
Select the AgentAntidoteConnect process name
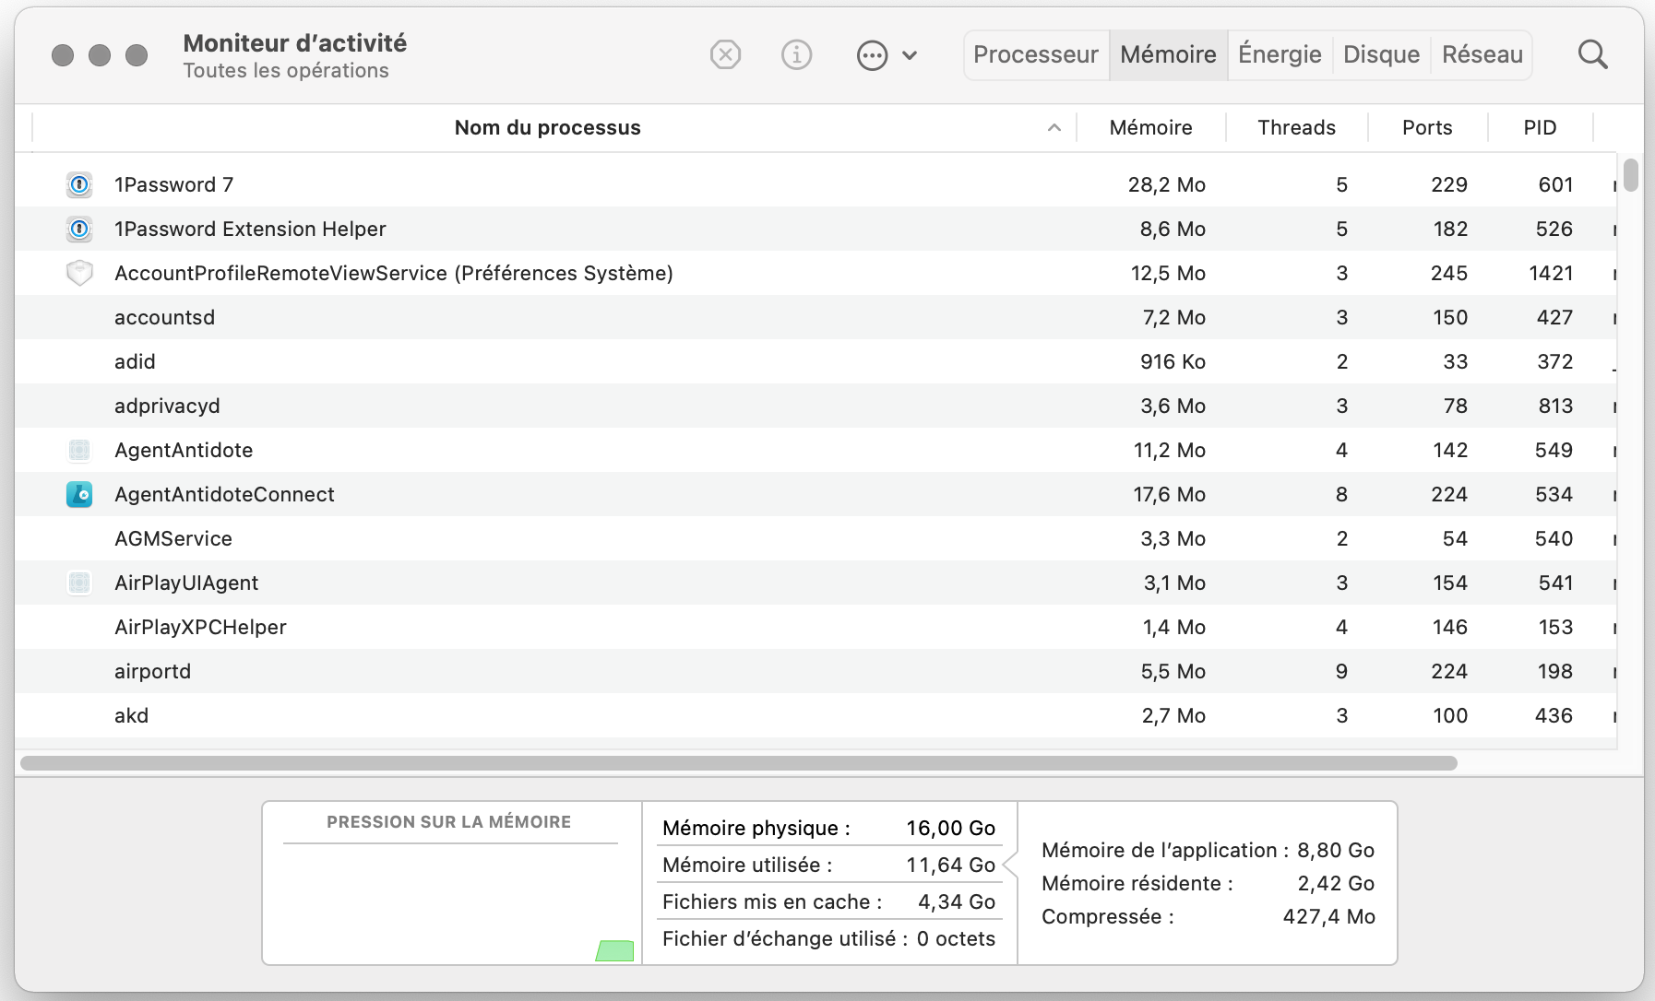[224, 495]
